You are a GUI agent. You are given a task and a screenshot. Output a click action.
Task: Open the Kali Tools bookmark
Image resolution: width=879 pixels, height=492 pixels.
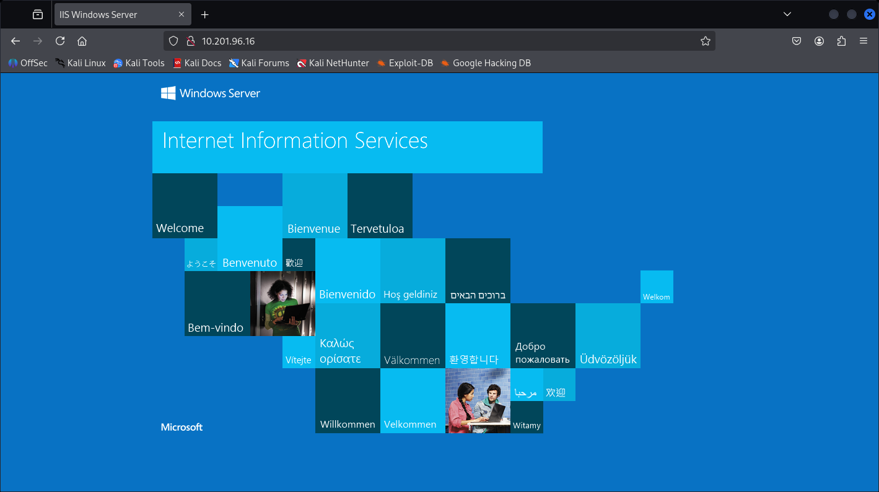point(139,63)
